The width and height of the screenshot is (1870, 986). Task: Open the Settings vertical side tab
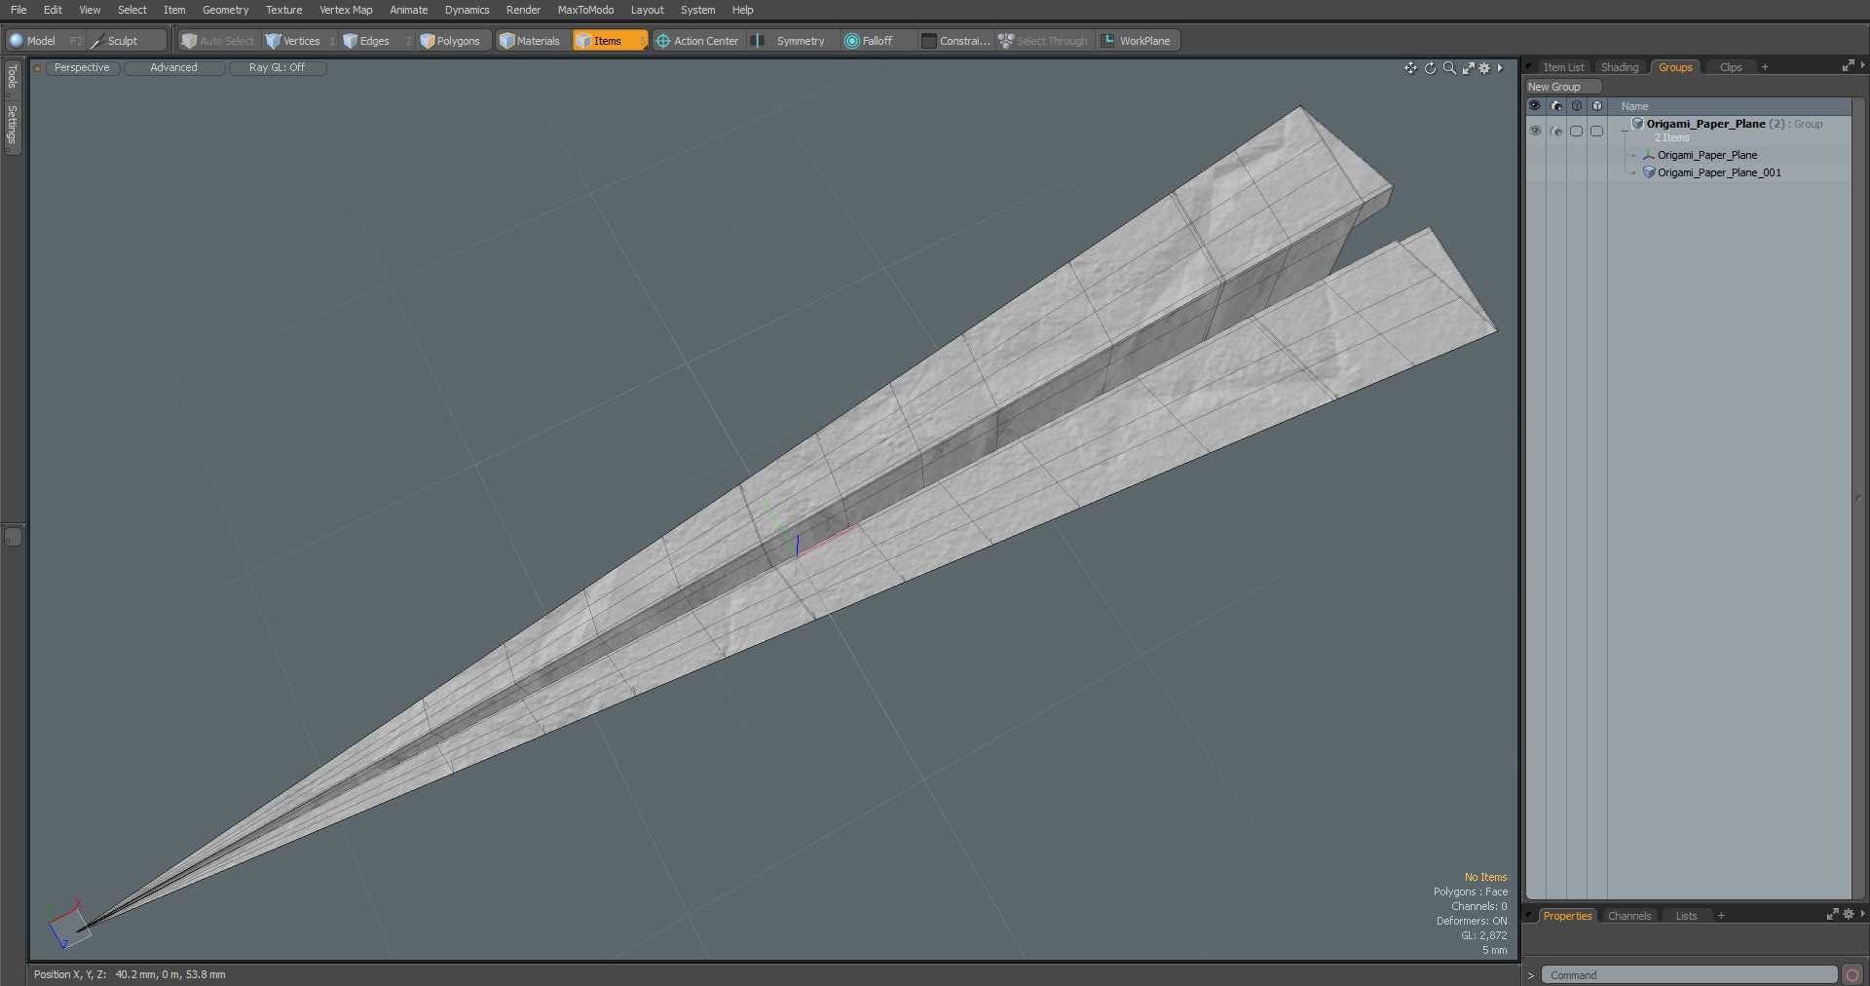tap(13, 126)
